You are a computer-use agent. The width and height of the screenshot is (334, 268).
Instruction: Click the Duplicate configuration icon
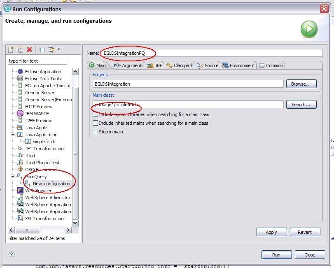[x=20, y=49]
